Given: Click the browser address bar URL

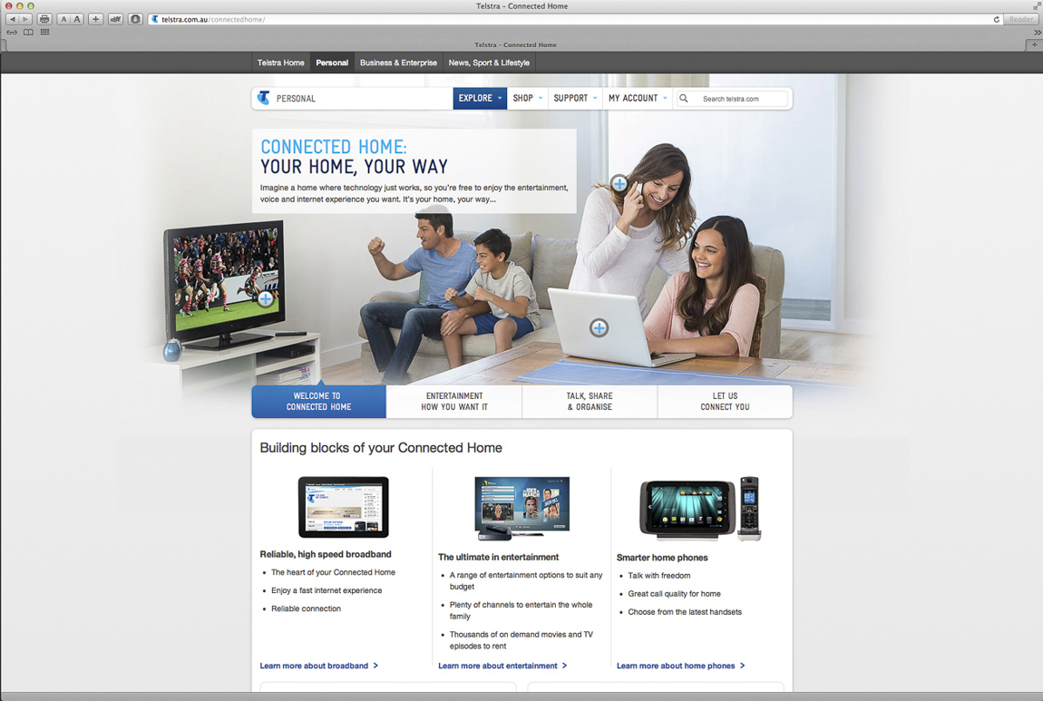Looking at the screenshot, I should point(213,19).
